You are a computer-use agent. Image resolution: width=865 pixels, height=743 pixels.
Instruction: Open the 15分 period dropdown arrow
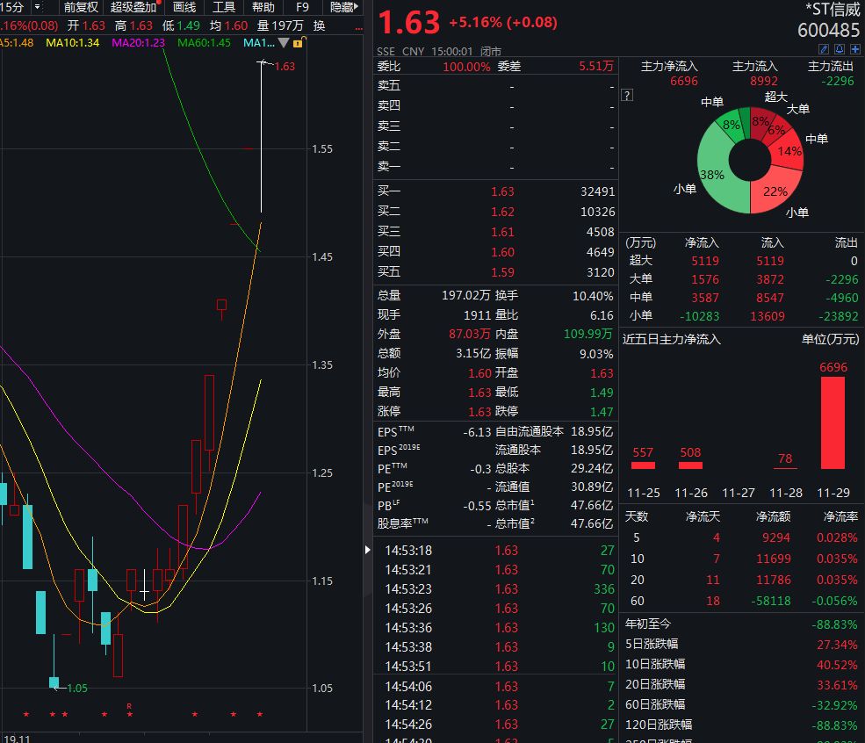[x=37, y=7]
